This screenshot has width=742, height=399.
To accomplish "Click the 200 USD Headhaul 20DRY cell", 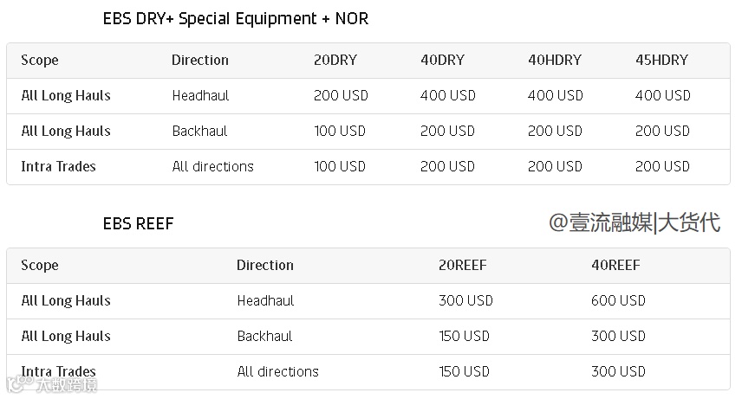I will tap(341, 96).
